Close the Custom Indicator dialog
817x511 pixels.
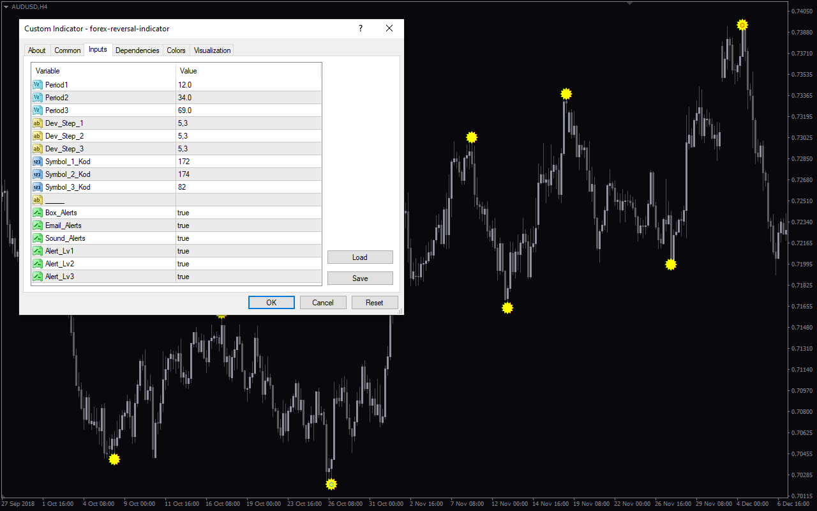coord(389,28)
